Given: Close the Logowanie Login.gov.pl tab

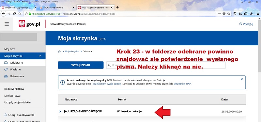Looking at the screenshot, I should pos(35,8).
